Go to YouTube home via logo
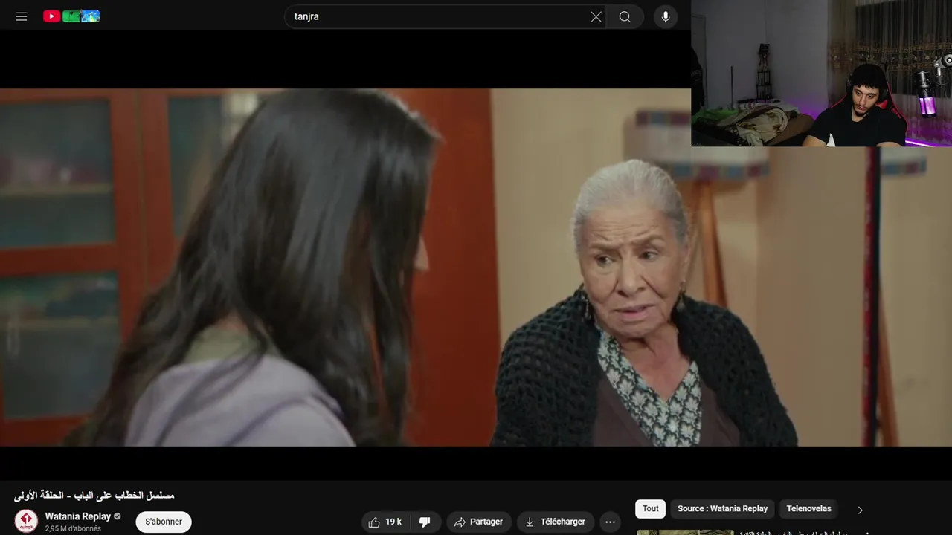 [71, 16]
